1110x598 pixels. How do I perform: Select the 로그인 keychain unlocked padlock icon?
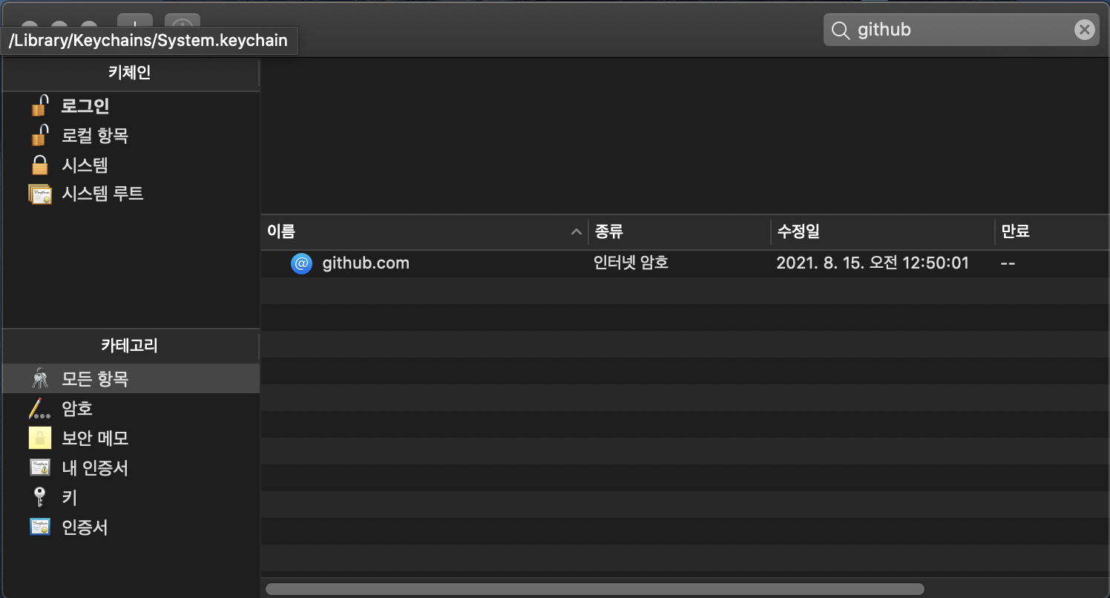pos(40,106)
